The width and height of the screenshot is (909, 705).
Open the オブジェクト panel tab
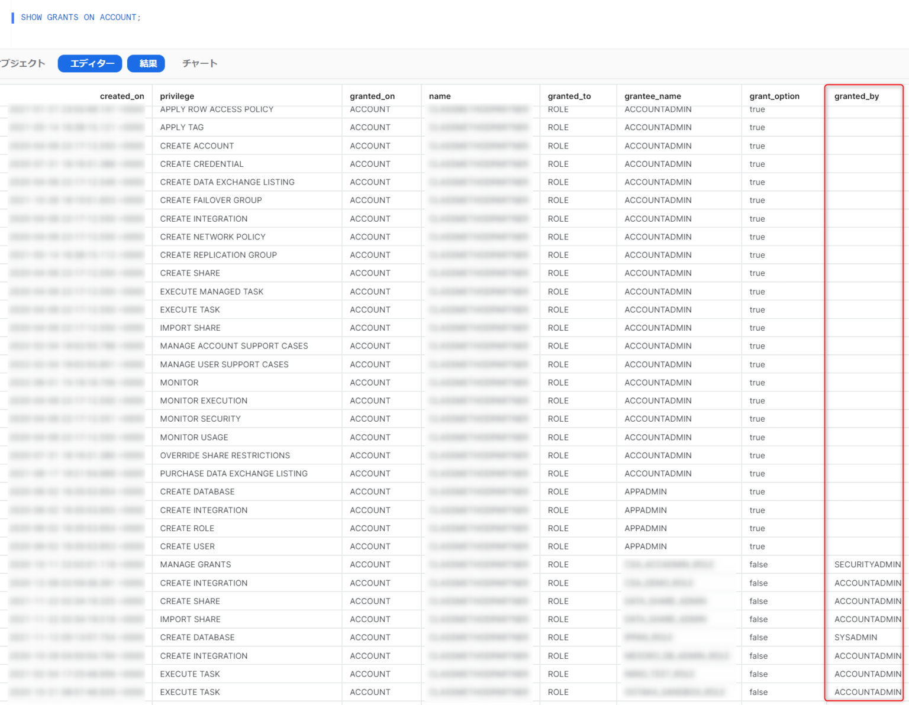tap(22, 63)
